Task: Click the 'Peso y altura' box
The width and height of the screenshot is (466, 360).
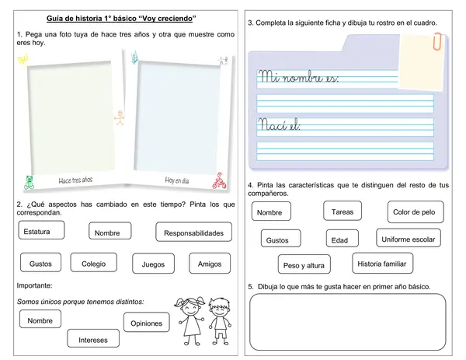Action: pos(304,264)
